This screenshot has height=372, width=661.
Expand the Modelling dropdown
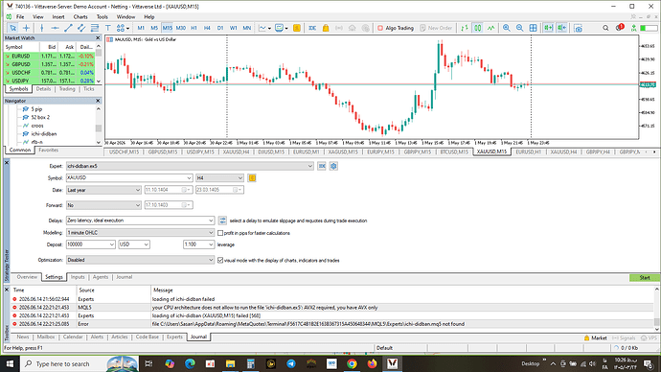pyautogui.click(x=141, y=233)
